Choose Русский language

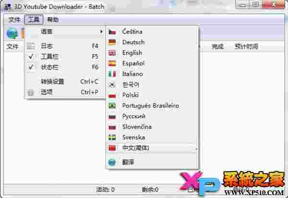point(152,116)
